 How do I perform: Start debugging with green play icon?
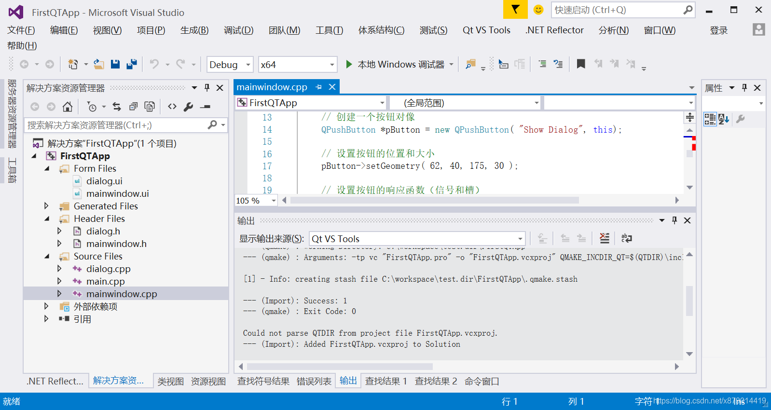point(349,64)
